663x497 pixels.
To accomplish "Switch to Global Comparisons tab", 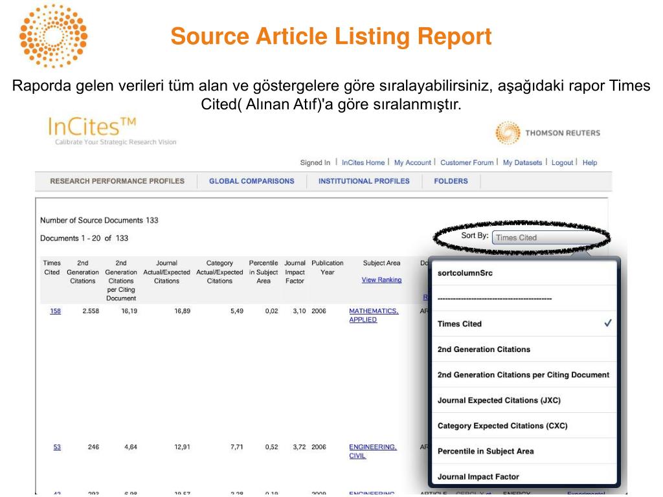I will 251,181.
